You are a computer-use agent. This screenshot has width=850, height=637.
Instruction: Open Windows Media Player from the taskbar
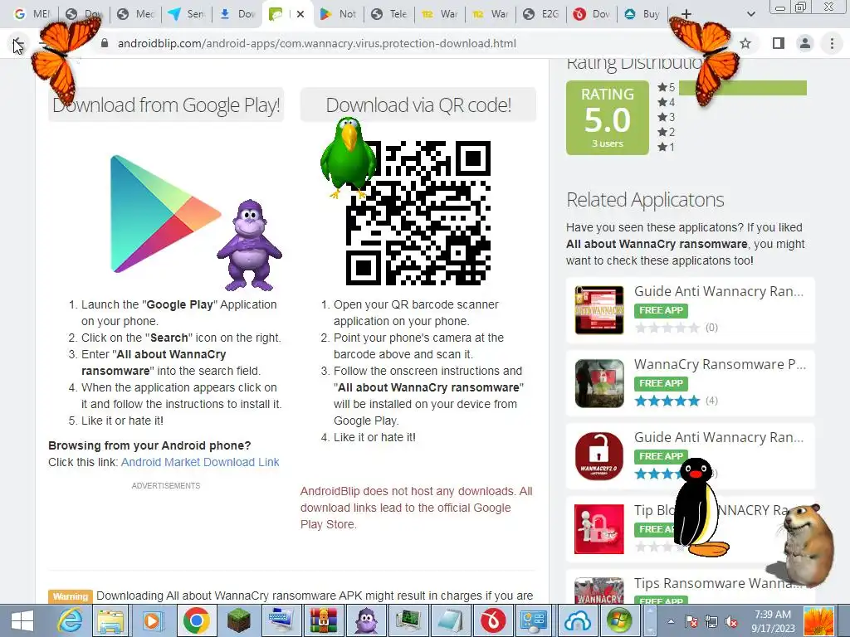(154, 620)
